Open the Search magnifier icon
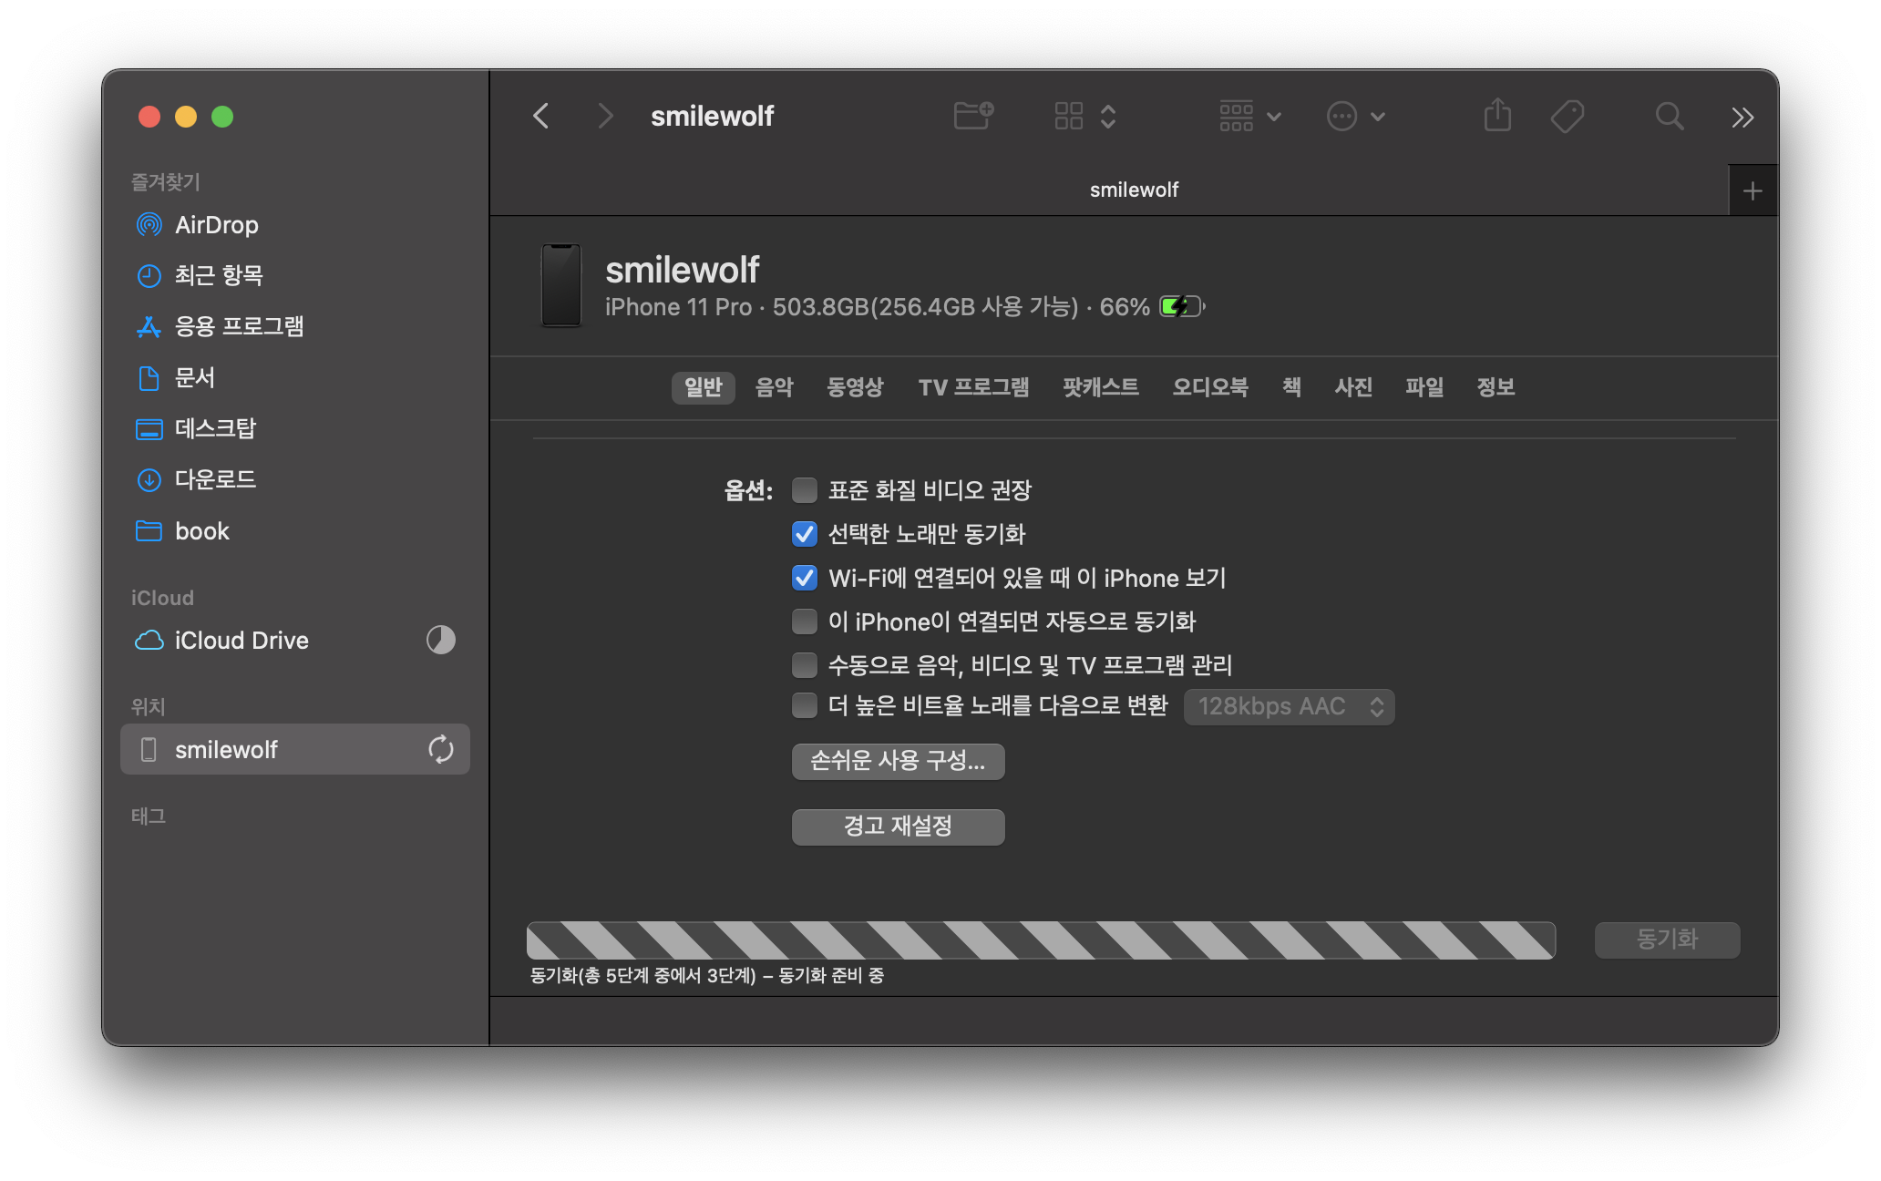Screen dimensions: 1881x1181 1669,116
